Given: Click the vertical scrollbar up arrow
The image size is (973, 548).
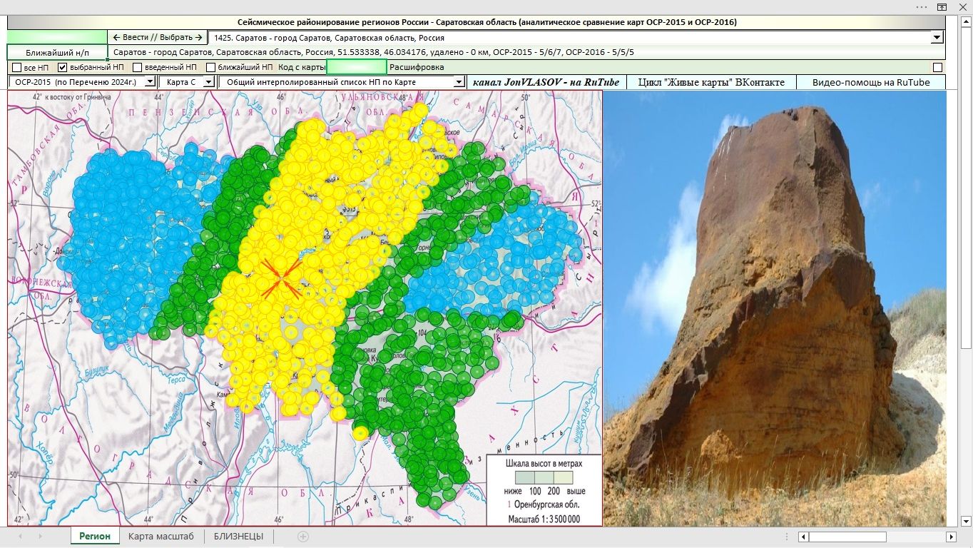Looking at the screenshot, I should click(966, 21).
